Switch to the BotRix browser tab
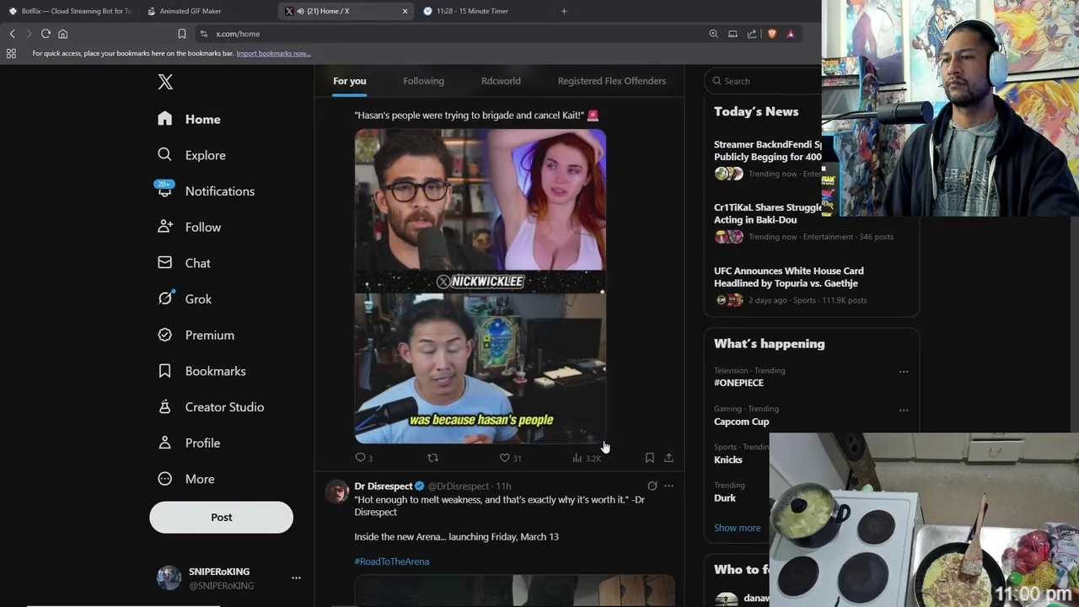This screenshot has height=607, width=1079. click(70, 11)
